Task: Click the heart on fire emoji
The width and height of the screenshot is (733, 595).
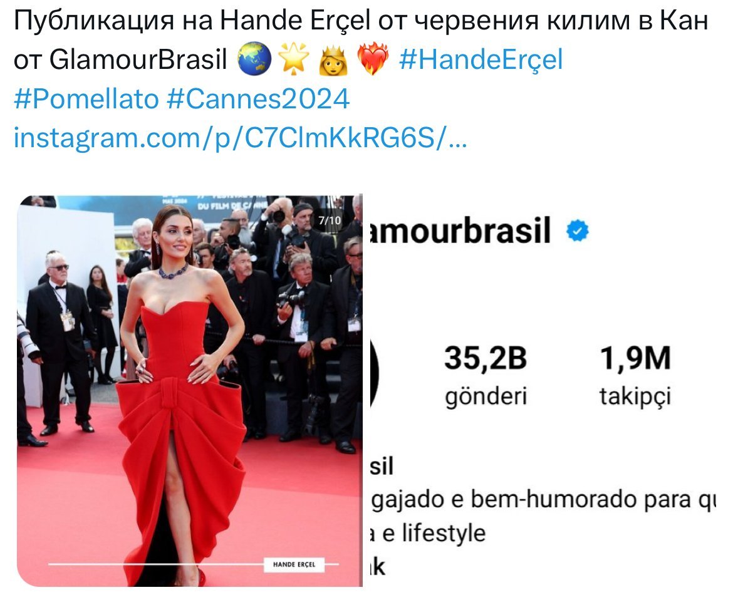Action: [373, 59]
